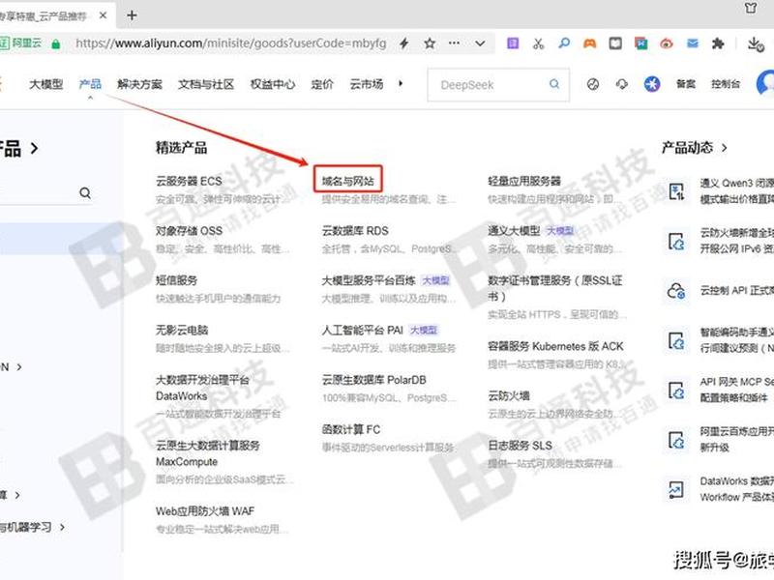Open 无影云电脑 product link
This screenshot has height=580, width=774.
click(x=182, y=330)
